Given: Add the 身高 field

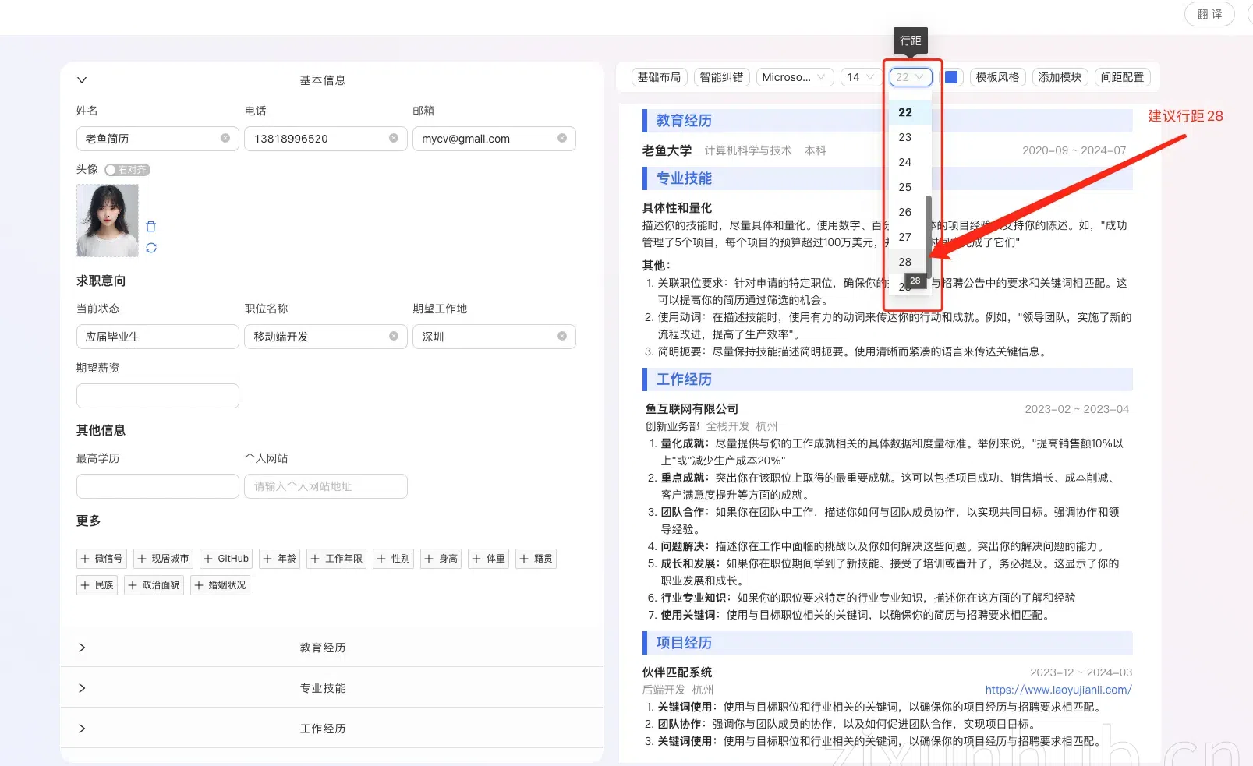Looking at the screenshot, I should pyautogui.click(x=441, y=559).
